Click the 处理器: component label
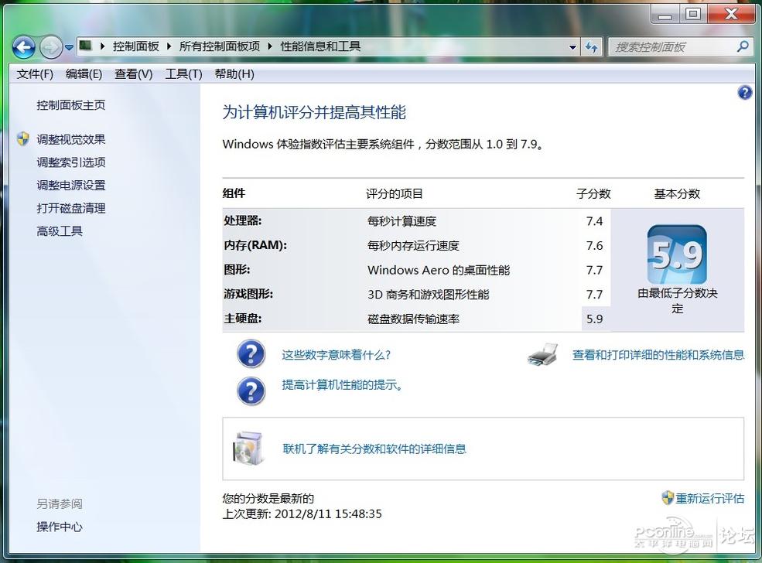 tap(242, 220)
